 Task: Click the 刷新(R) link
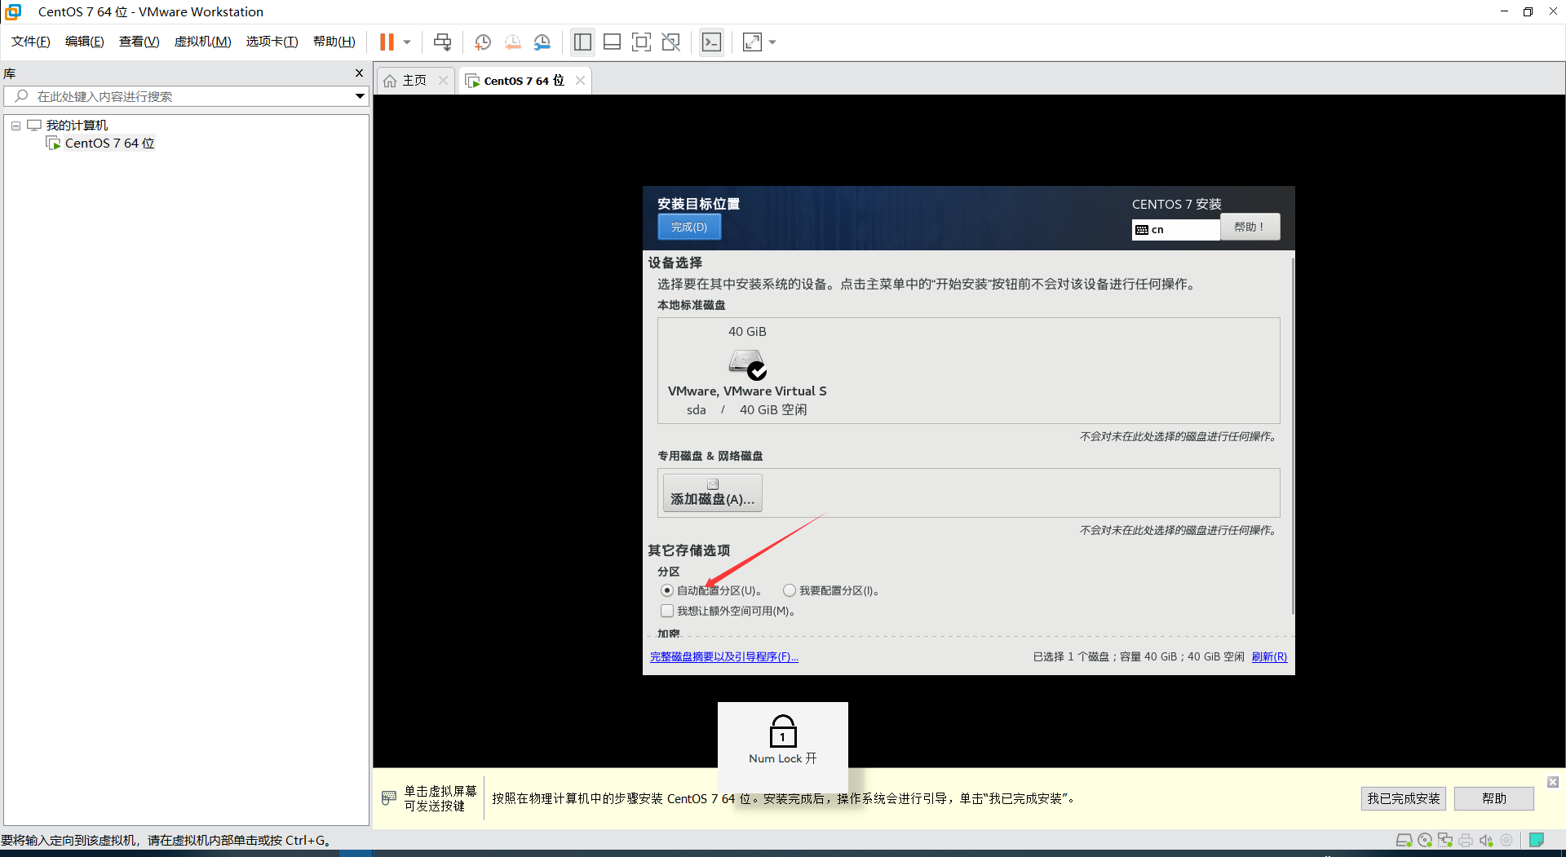(x=1269, y=656)
